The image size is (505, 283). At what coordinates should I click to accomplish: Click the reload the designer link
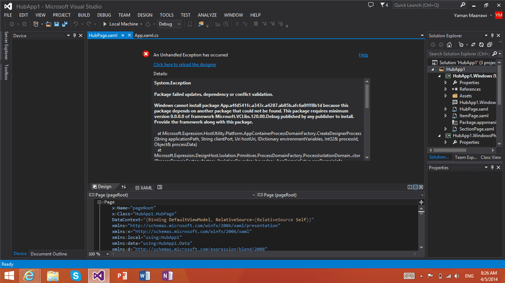pyautogui.click(x=185, y=64)
